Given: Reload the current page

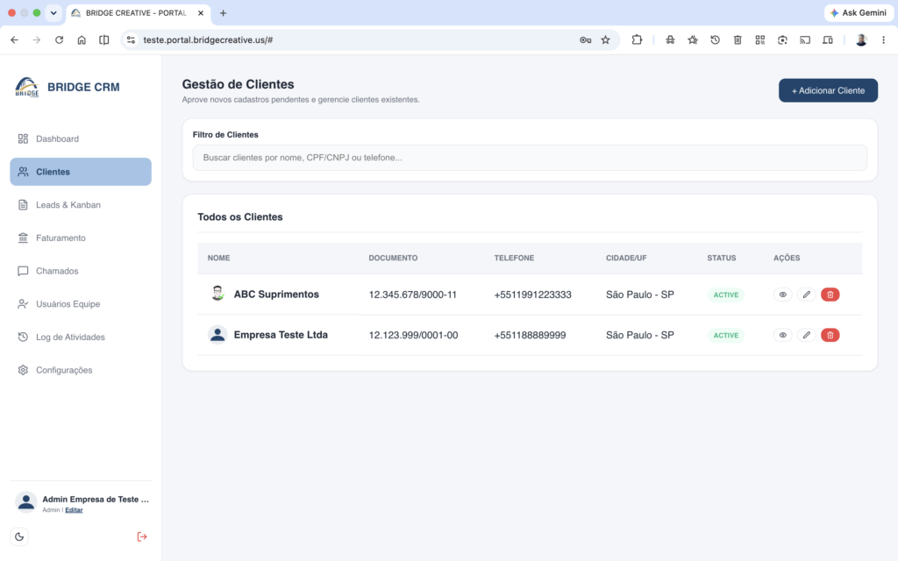Looking at the screenshot, I should coord(59,40).
